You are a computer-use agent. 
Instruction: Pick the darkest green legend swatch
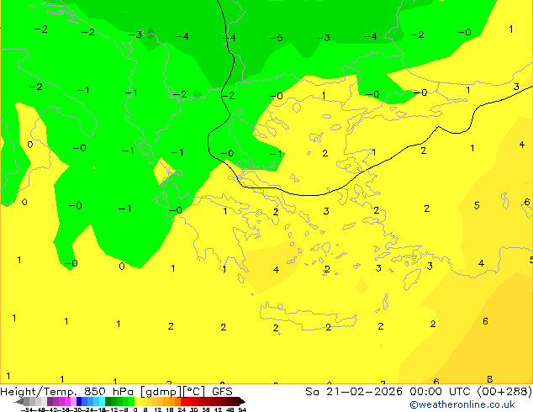[108, 401]
